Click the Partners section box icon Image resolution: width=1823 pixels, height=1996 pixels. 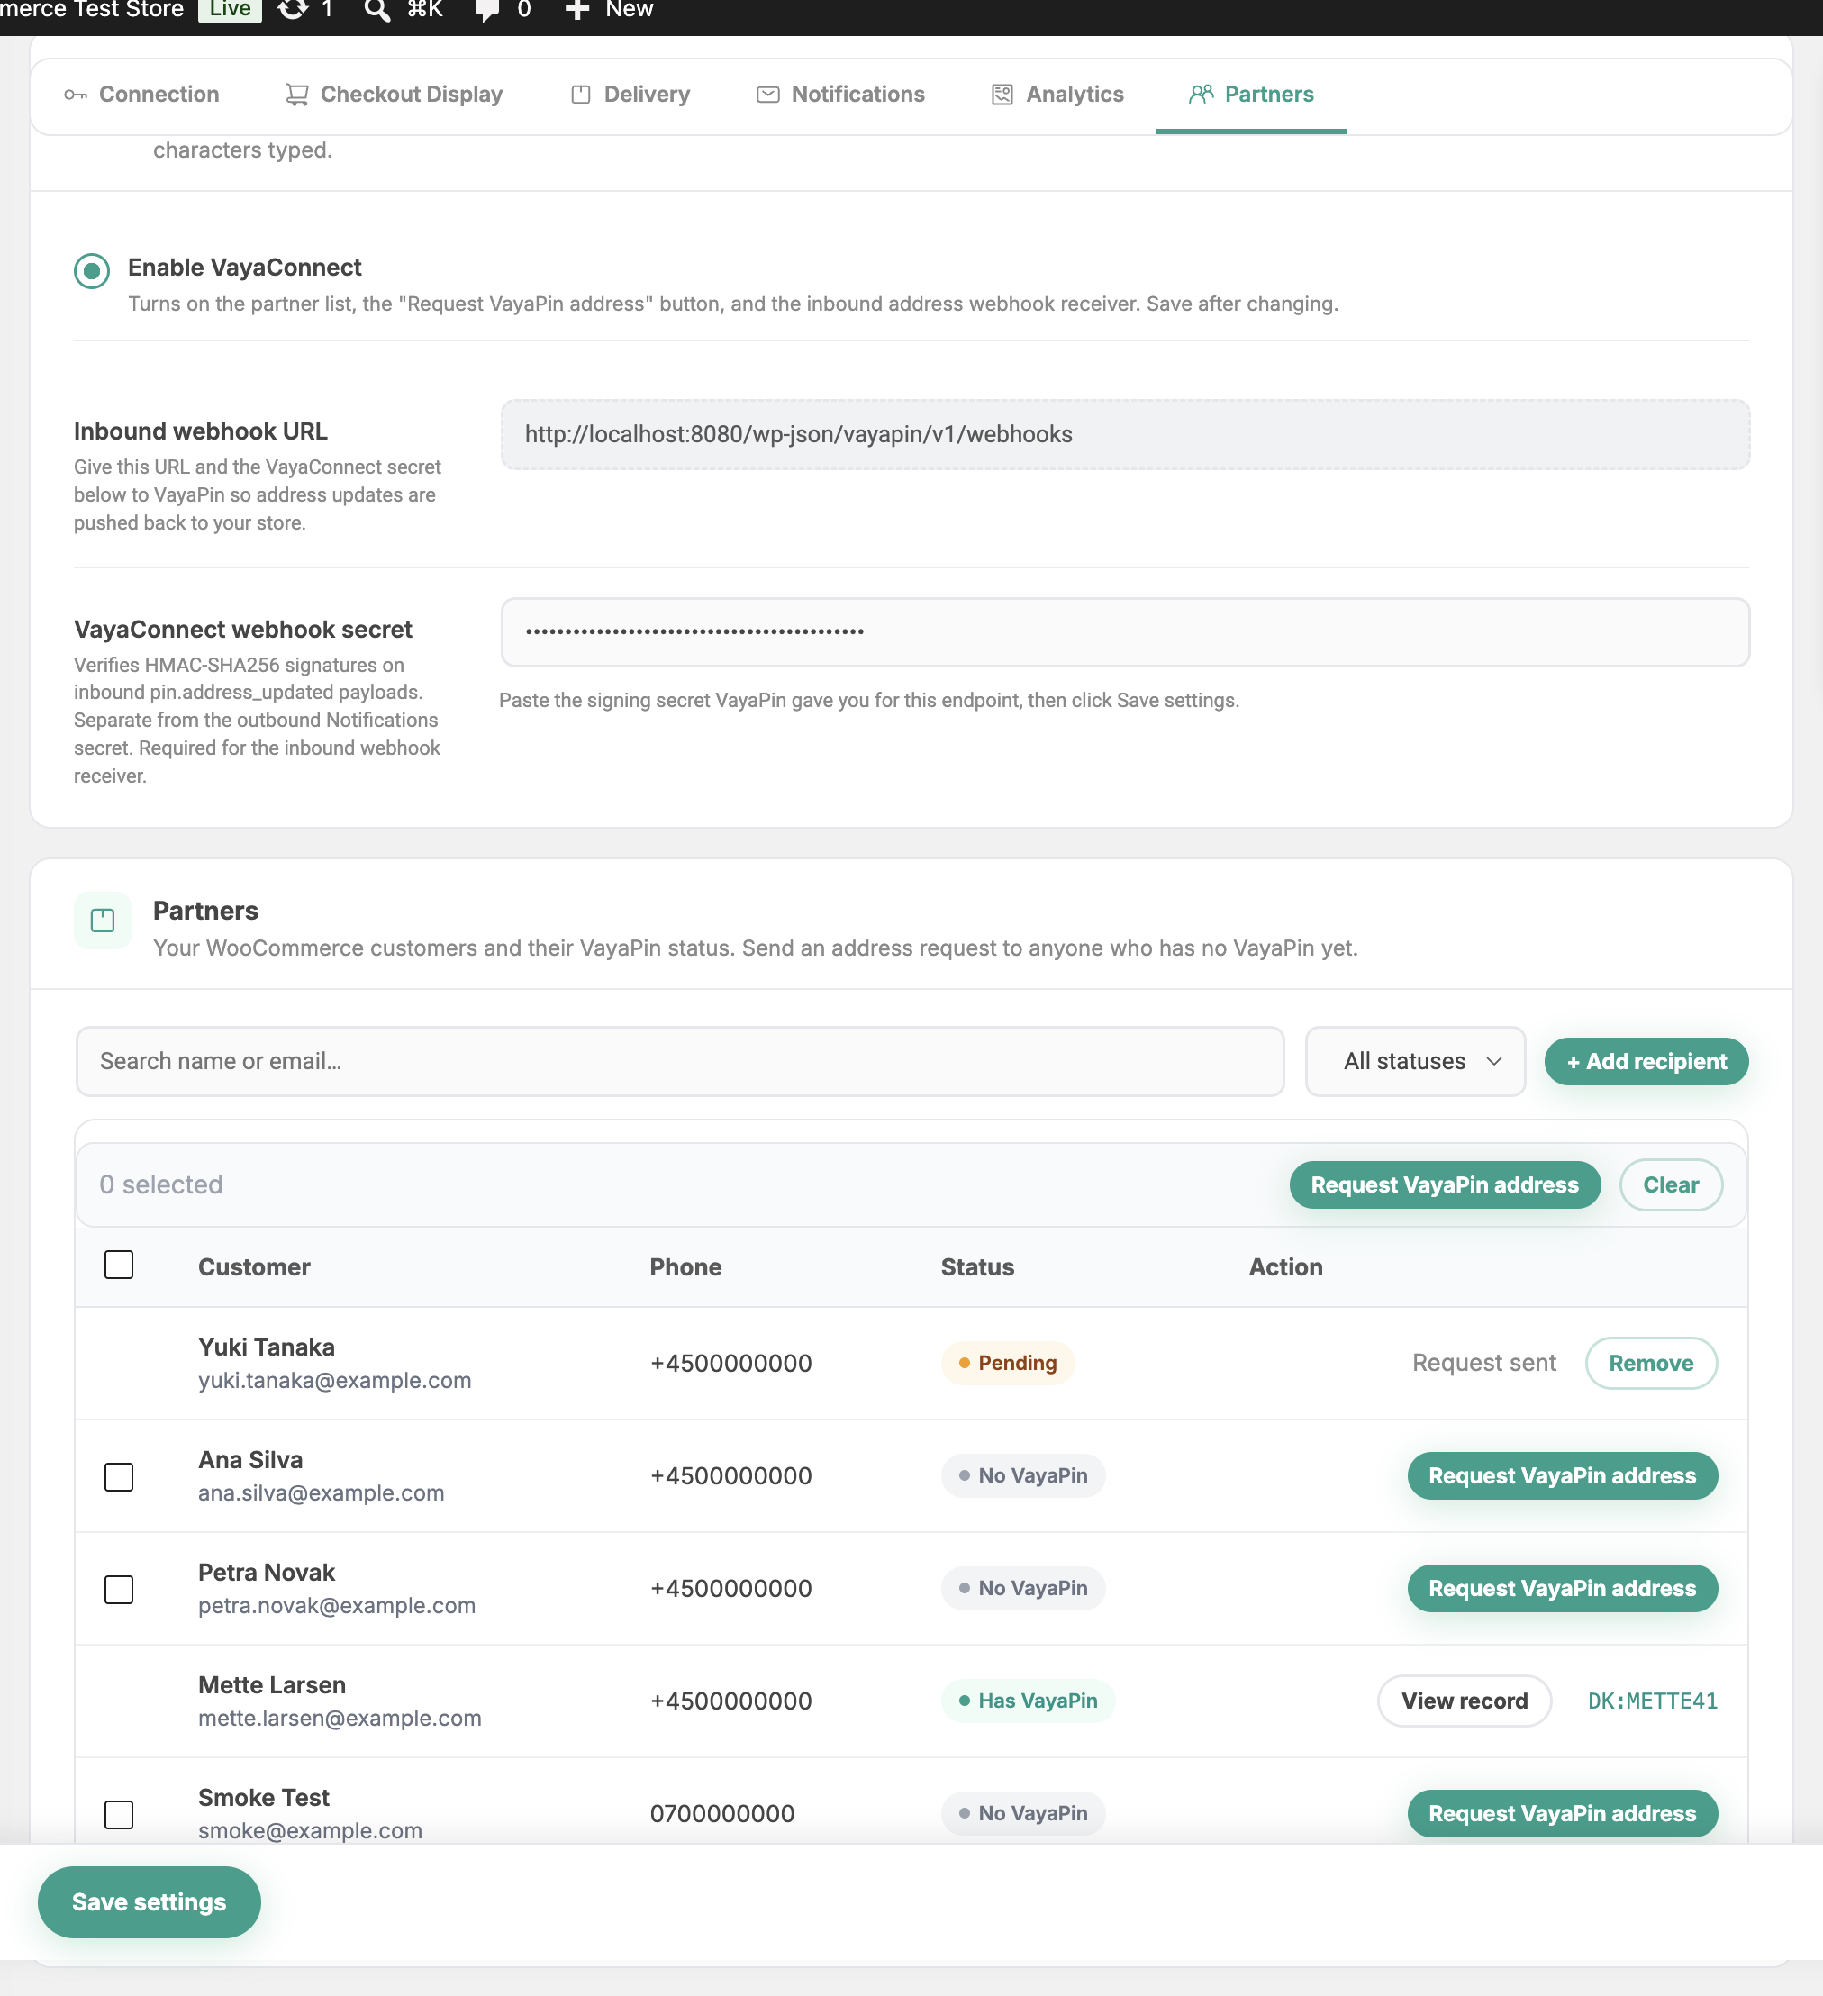coord(103,921)
